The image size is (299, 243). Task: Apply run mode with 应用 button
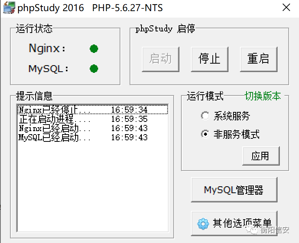coord(261,156)
